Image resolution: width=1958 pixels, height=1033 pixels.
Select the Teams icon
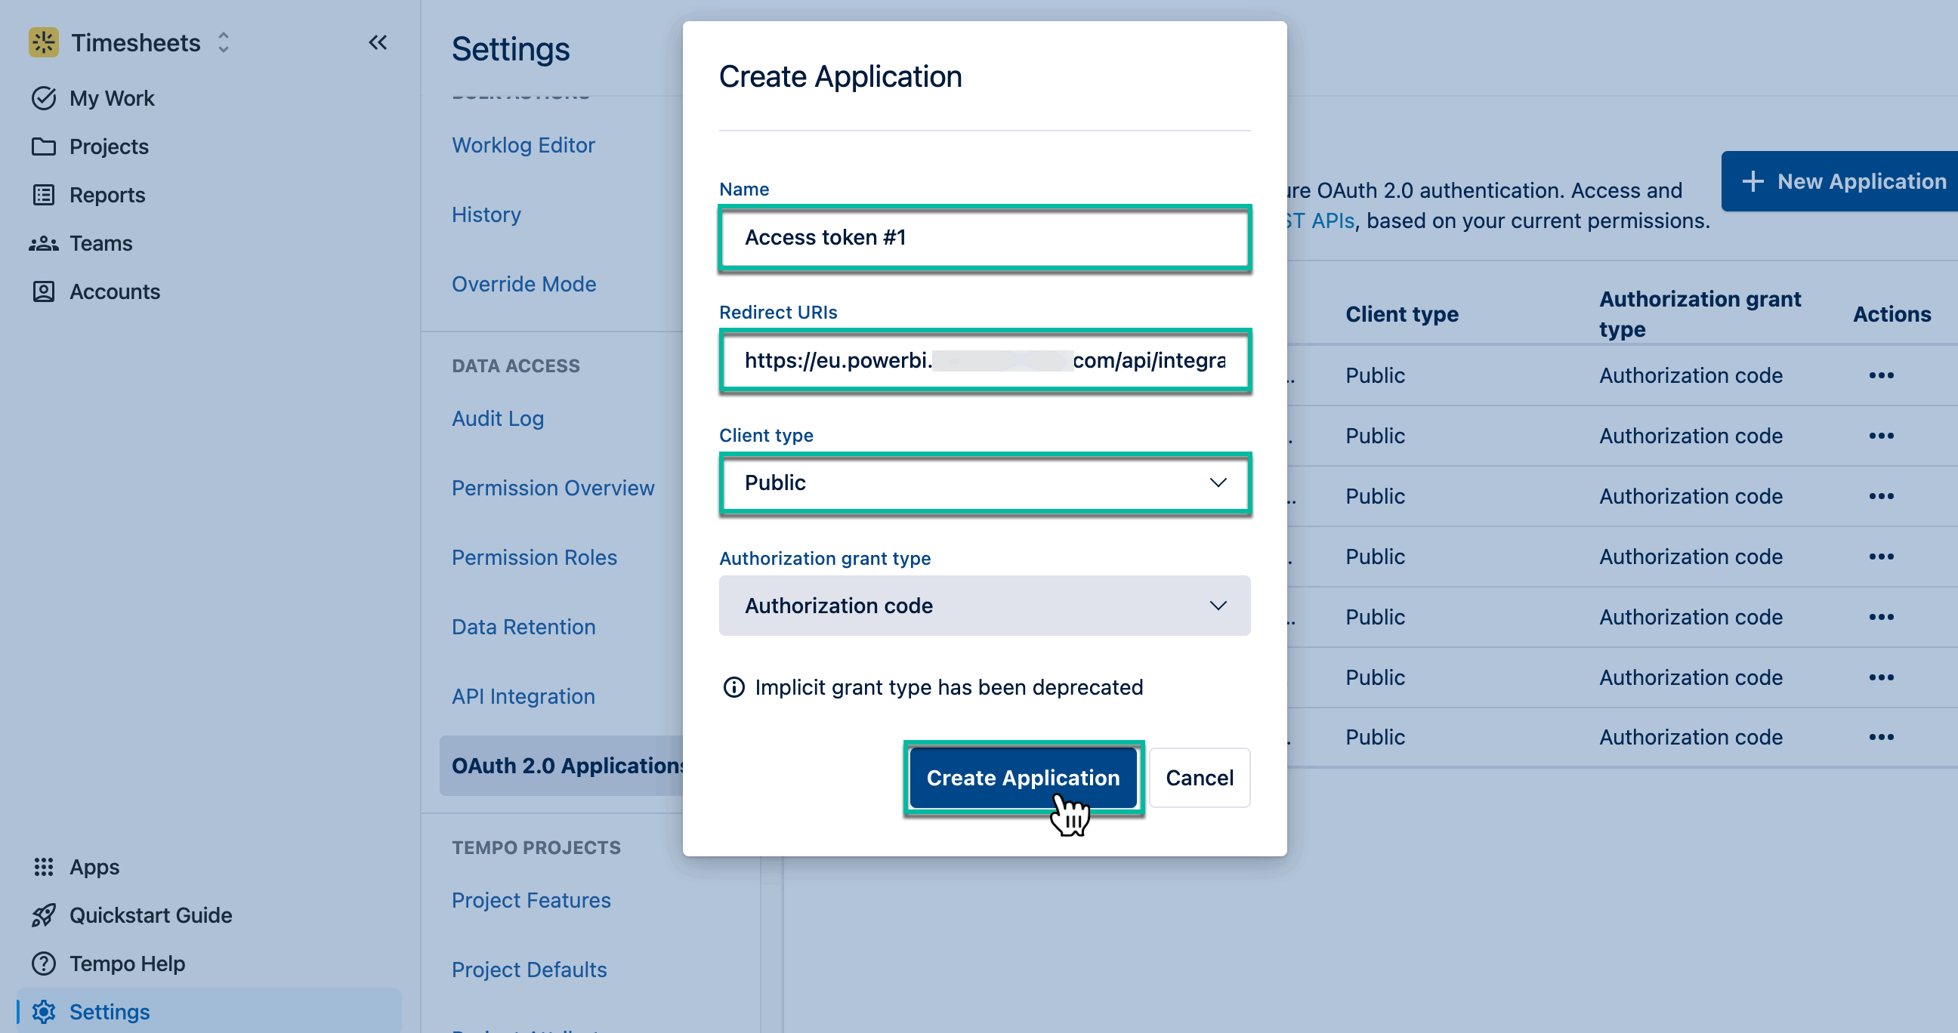point(44,243)
